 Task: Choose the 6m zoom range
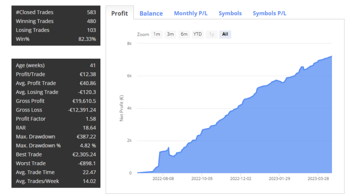pos(184,34)
